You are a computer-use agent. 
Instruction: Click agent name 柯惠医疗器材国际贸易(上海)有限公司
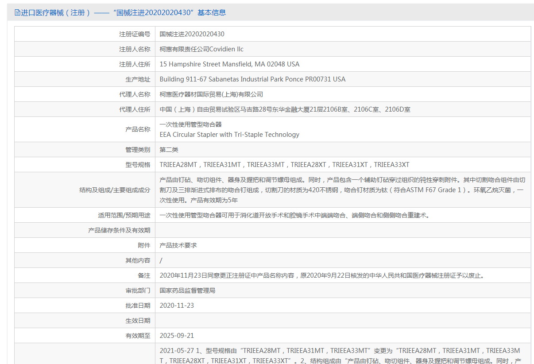point(211,94)
